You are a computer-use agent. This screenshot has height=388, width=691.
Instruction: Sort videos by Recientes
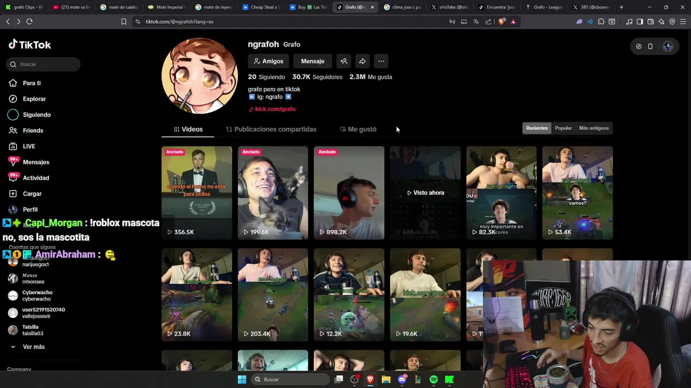[x=537, y=128]
